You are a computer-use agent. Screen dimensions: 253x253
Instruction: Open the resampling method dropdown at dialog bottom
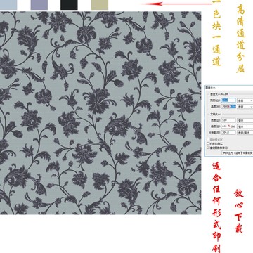pyautogui.click(x=238, y=153)
